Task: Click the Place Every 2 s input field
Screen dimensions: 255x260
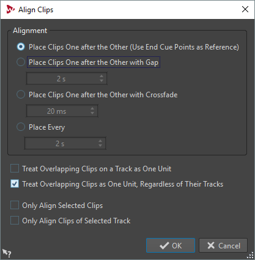Action: coord(65,143)
